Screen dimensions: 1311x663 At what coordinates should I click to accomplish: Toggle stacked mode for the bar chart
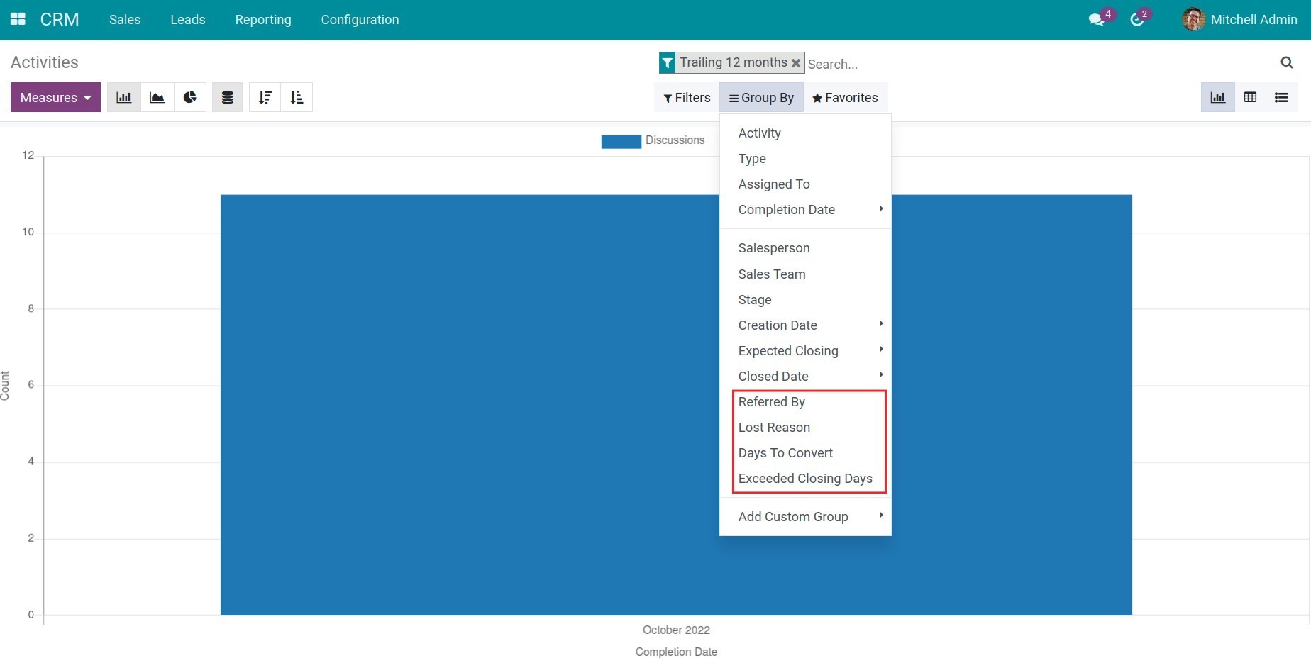tap(227, 97)
